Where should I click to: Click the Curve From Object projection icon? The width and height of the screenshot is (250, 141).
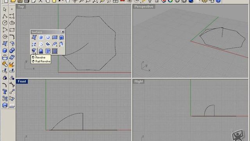[5, 58]
